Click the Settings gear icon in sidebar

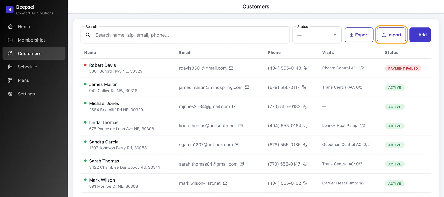[x=10, y=94]
